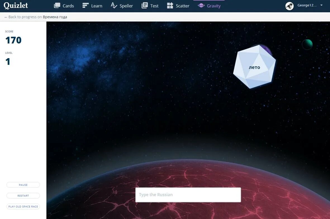This screenshot has width=330, height=219.
Task: Click the score 170 display
Action: click(13, 40)
